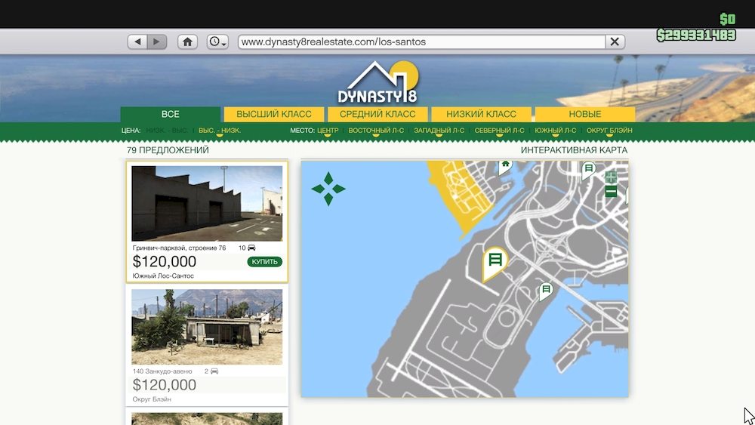
Task: Show the НОВЫЕ listings tab
Action: (x=585, y=114)
